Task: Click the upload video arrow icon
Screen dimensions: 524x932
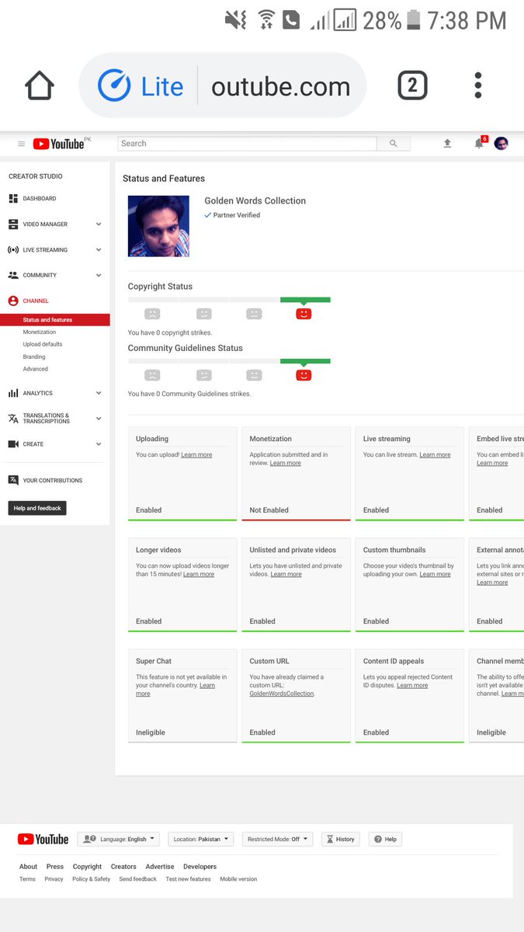Action: 447,144
